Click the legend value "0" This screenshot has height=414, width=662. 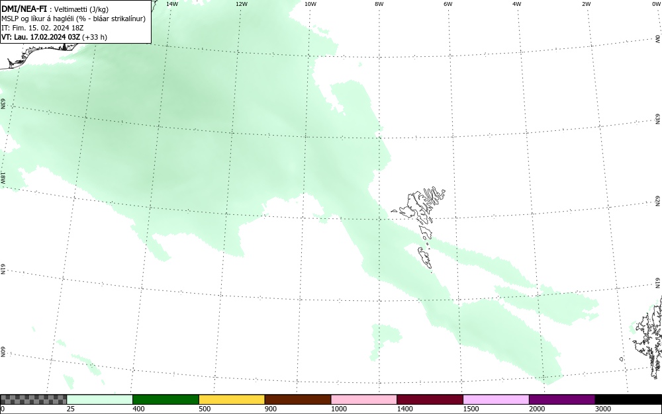click(x=3, y=409)
